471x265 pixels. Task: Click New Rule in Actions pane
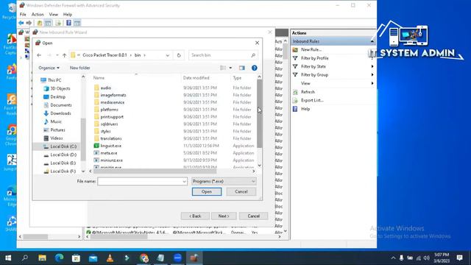point(311,49)
